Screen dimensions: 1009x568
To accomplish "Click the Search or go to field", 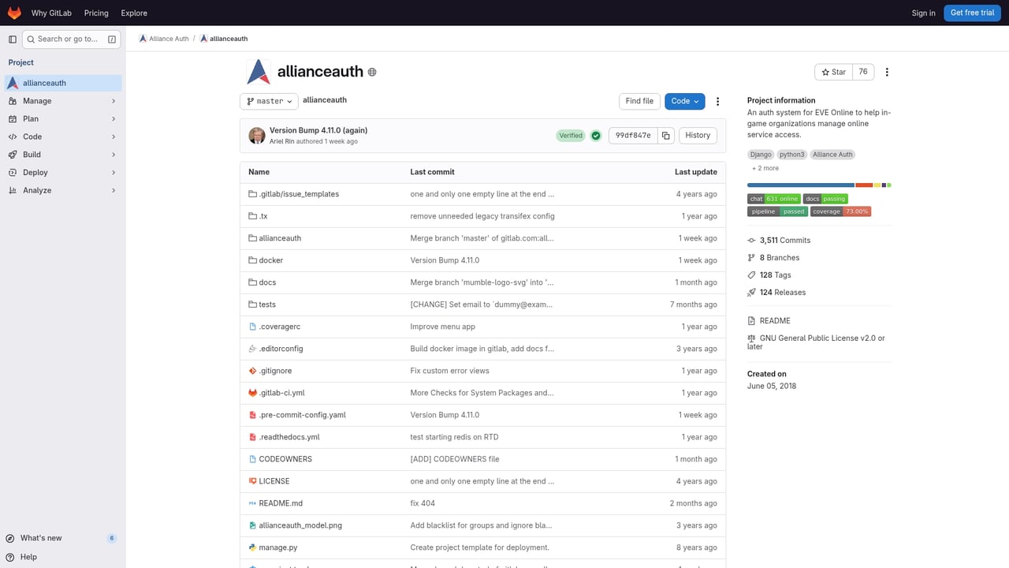I will coord(71,39).
